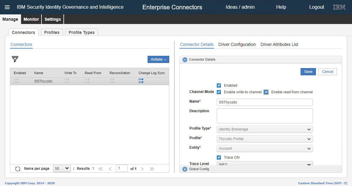Click the Reconciliation icon for SSThycotic
The height and width of the screenshot is (186, 352).
pyautogui.click(x=112, y=81)
